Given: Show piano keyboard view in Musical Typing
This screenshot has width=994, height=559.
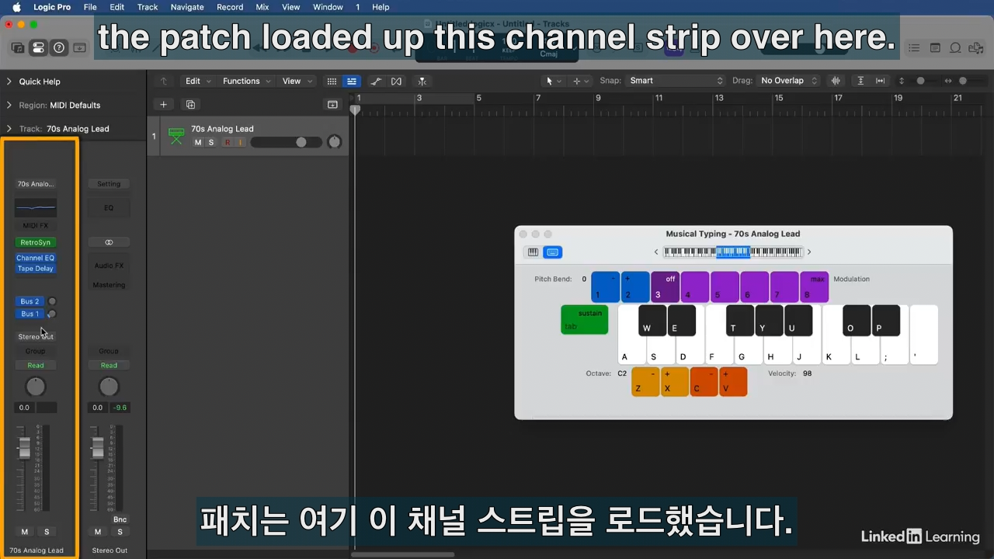Looking at the screenshot, I should pyautogui.click(x=533, y=252).
